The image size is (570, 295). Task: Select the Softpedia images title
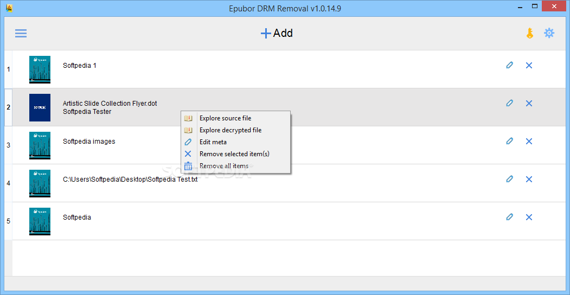click(89, 142)
